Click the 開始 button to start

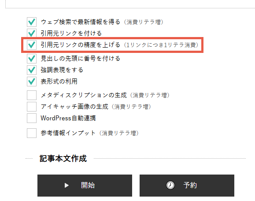click(85, 186)
